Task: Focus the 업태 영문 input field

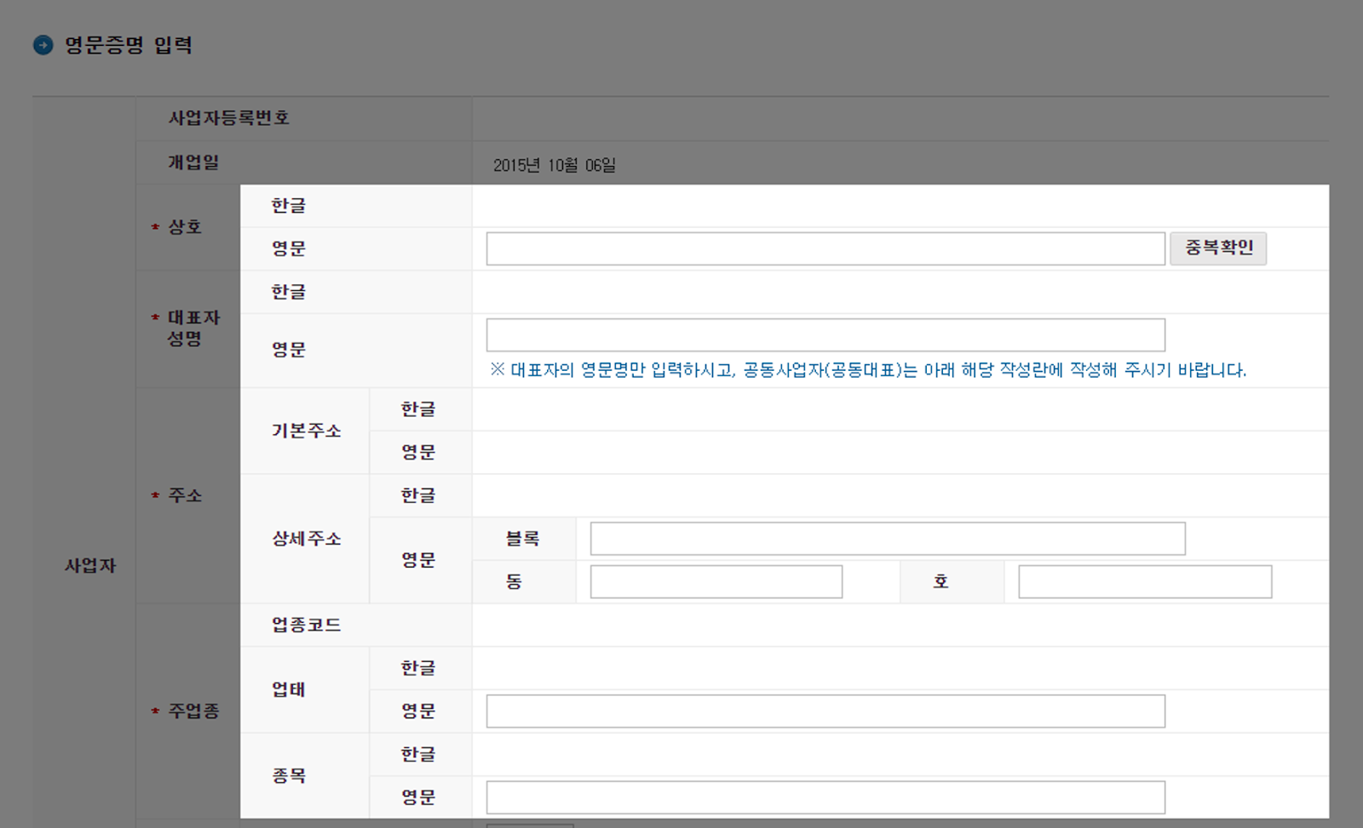Action: (x=825, y=711)
